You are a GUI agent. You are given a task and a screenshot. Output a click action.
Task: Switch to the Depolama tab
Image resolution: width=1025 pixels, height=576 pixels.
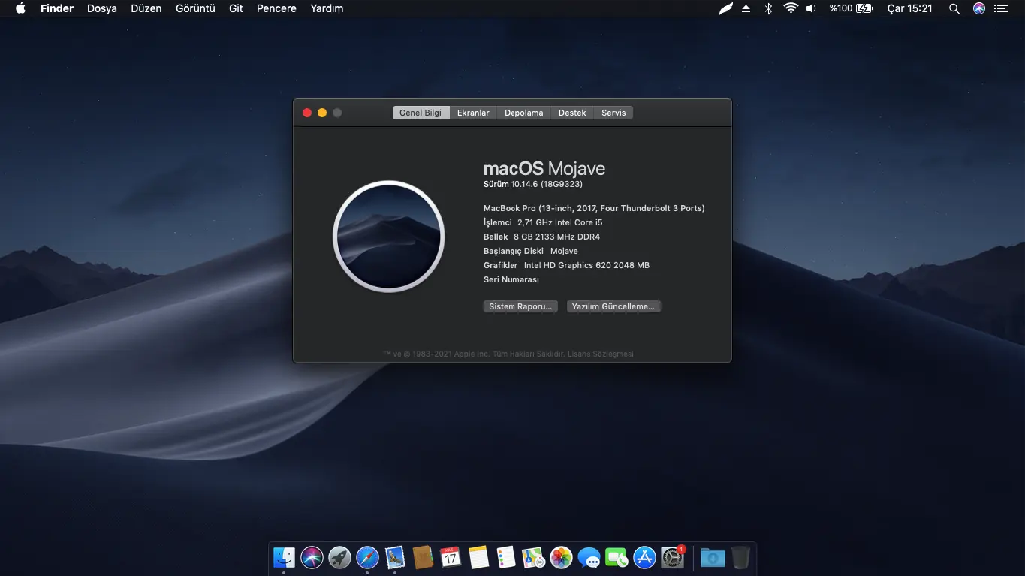[523, 113]
